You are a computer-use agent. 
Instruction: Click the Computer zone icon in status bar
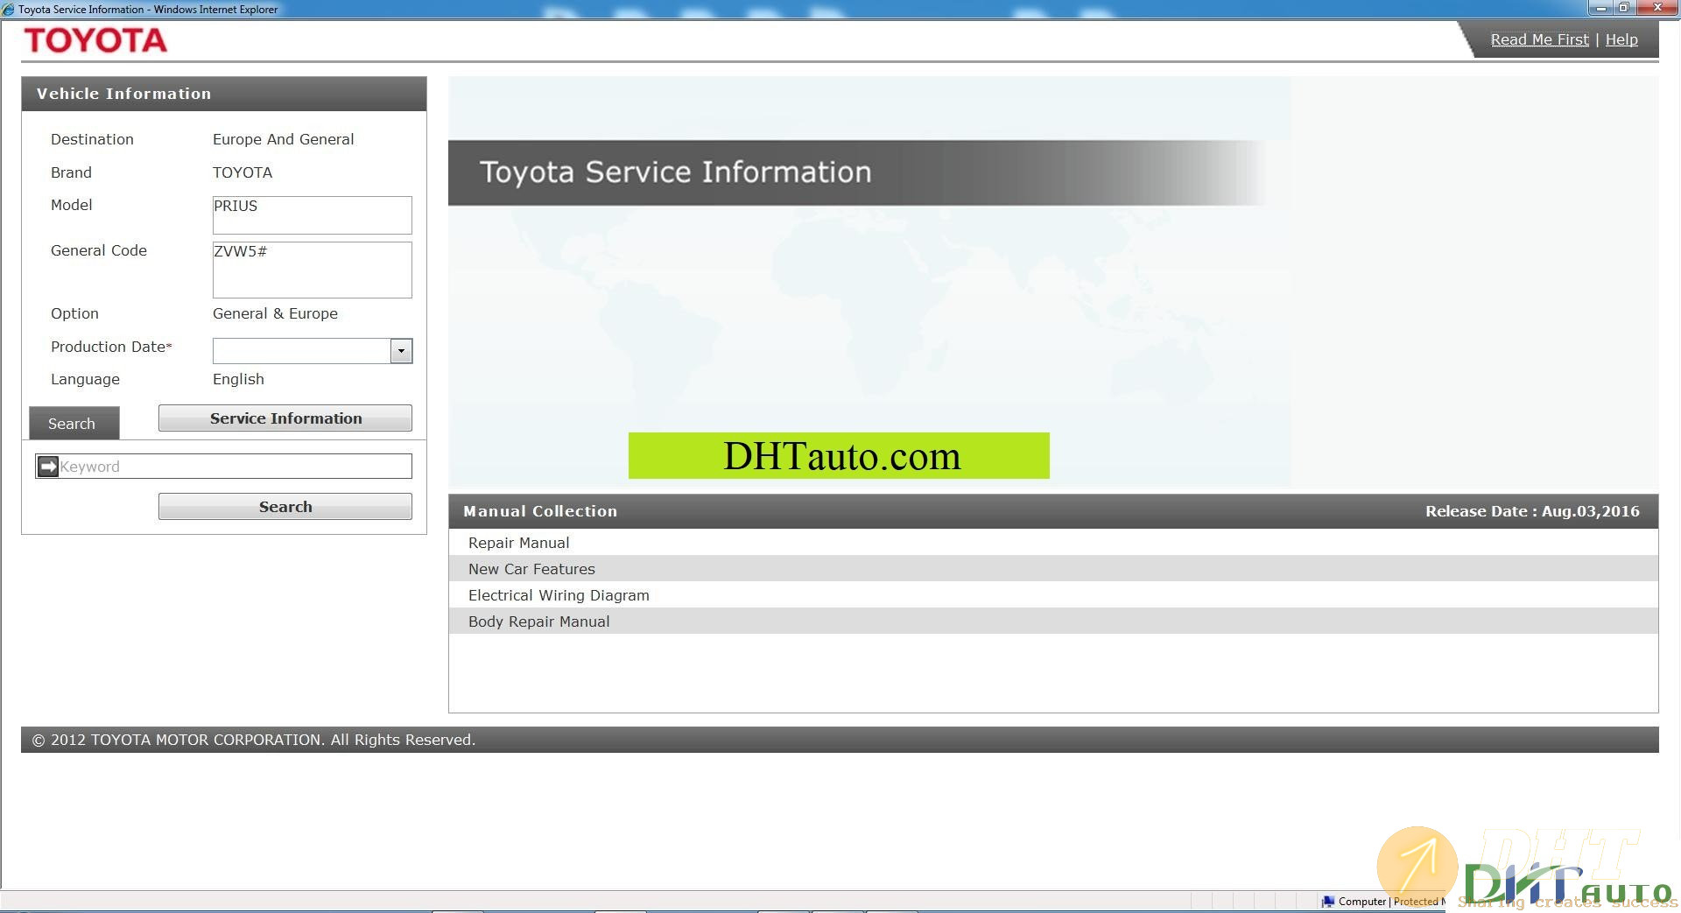coord(1328,902)
